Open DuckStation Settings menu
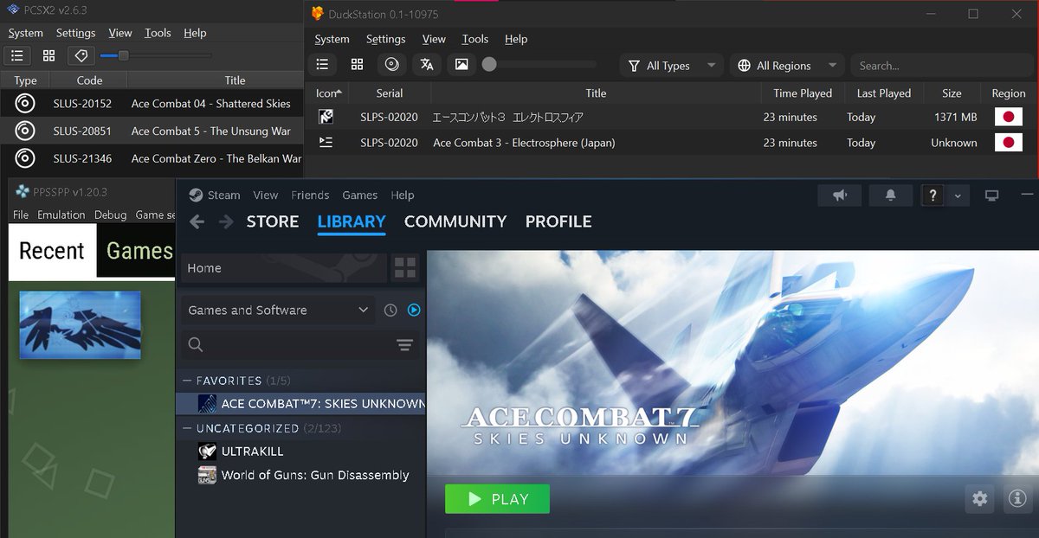This screenshot has width=1039, height=538. [385, 39]
